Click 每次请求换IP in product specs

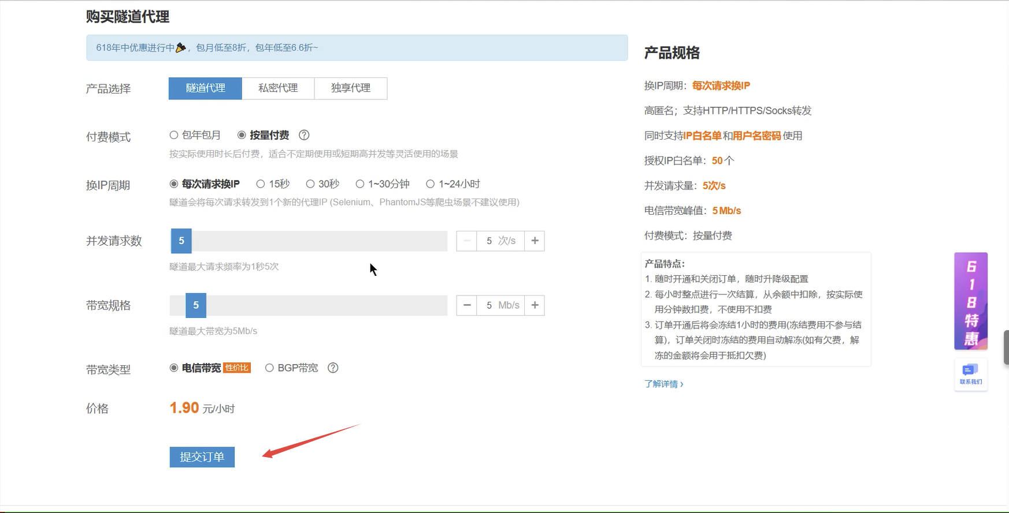tap(721, 86)
